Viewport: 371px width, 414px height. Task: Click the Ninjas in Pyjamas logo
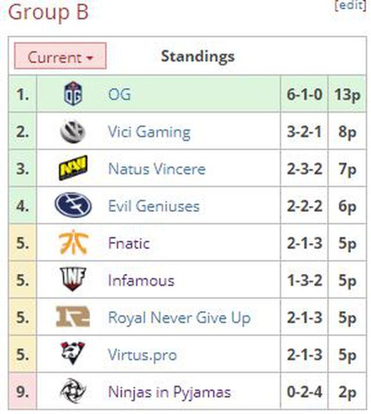click(73, 391)
